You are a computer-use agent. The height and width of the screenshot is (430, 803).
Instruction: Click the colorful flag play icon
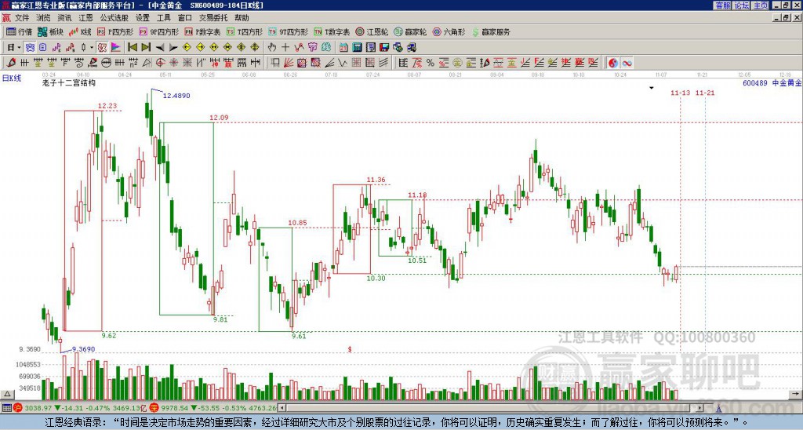pos(116,48)
